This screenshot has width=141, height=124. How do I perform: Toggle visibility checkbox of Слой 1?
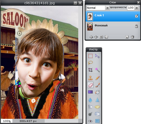(137, 16)
